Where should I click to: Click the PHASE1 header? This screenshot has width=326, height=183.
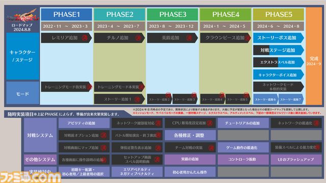(x=67, y=14)
